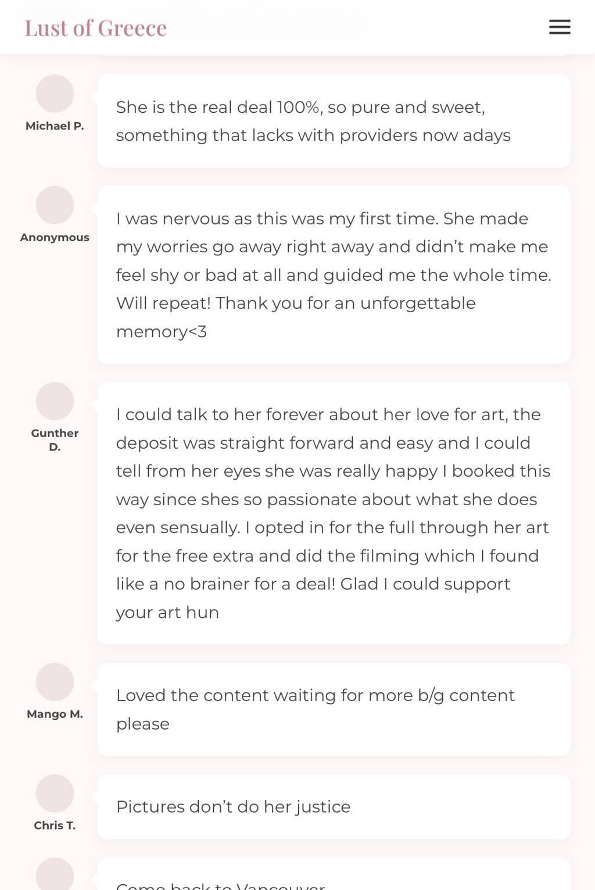Select the Gunther D. reviewer name
The width and height of the screenshot is (595, 890).
(x=55, y=440)
